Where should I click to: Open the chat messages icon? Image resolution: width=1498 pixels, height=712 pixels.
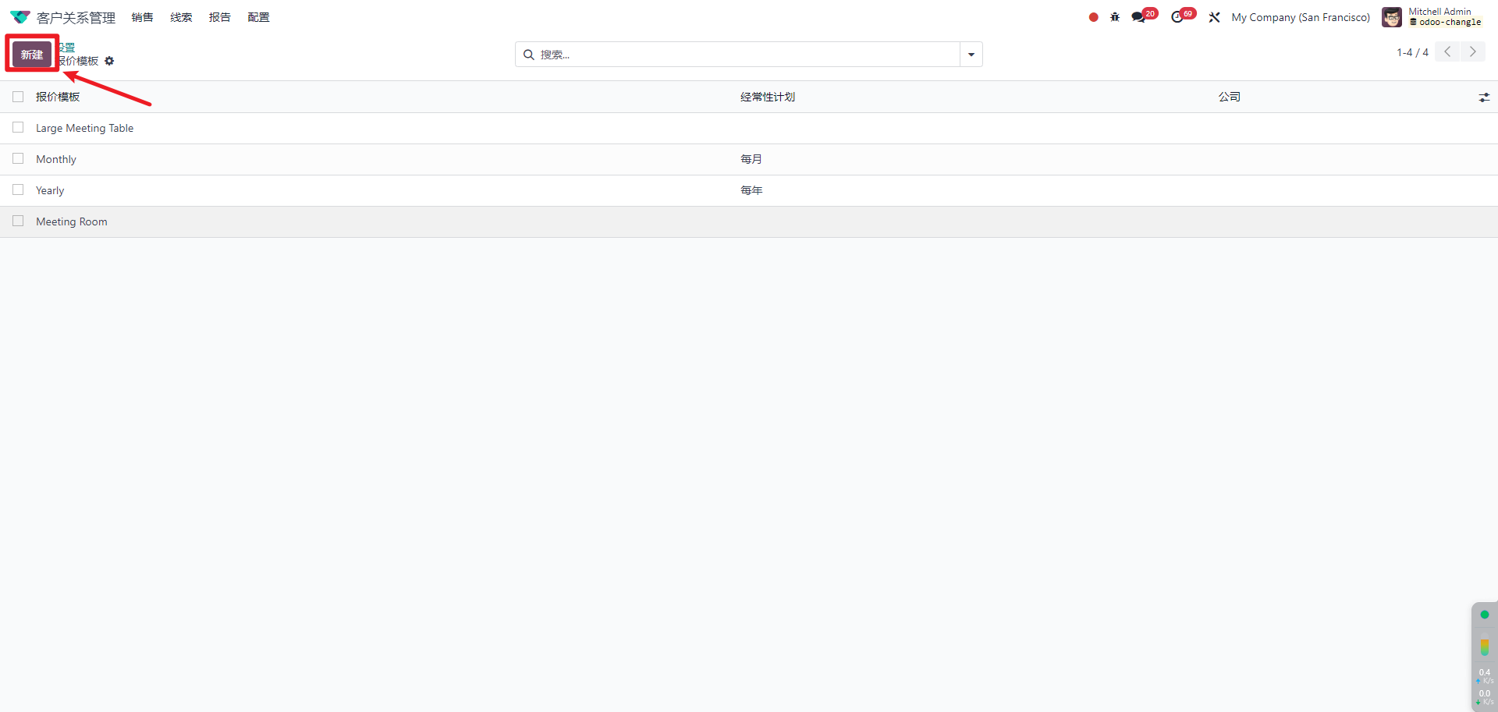point(1139,17)
